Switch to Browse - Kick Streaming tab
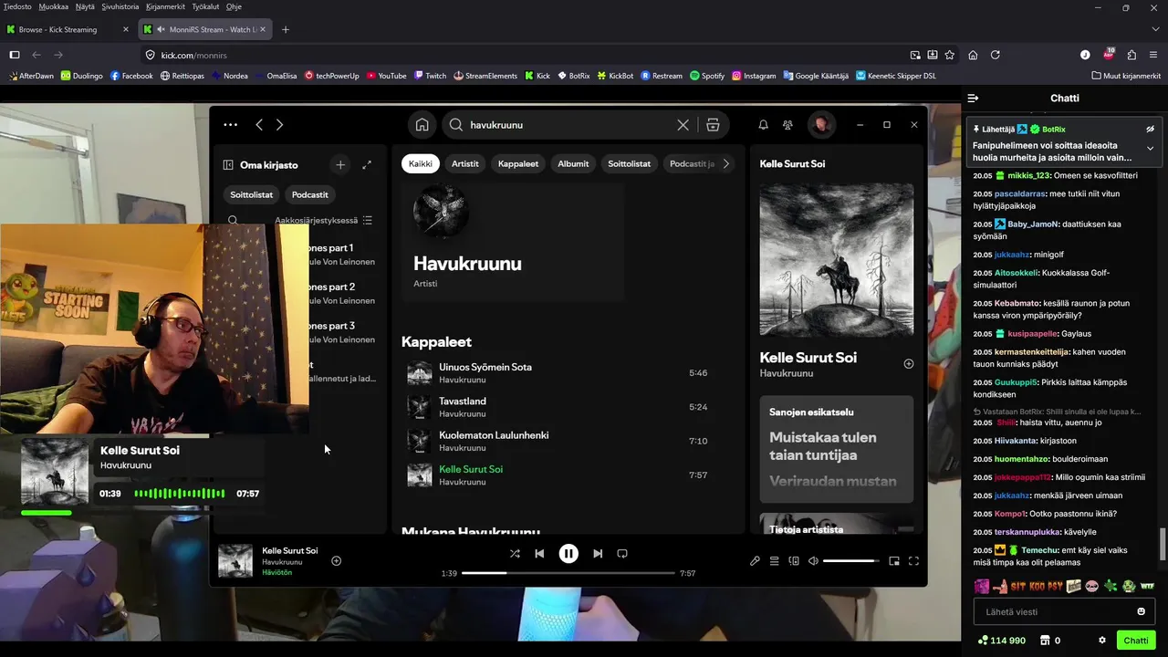Screen dimensions: 1168x657 pyautogui.click(x=68, y=29)
